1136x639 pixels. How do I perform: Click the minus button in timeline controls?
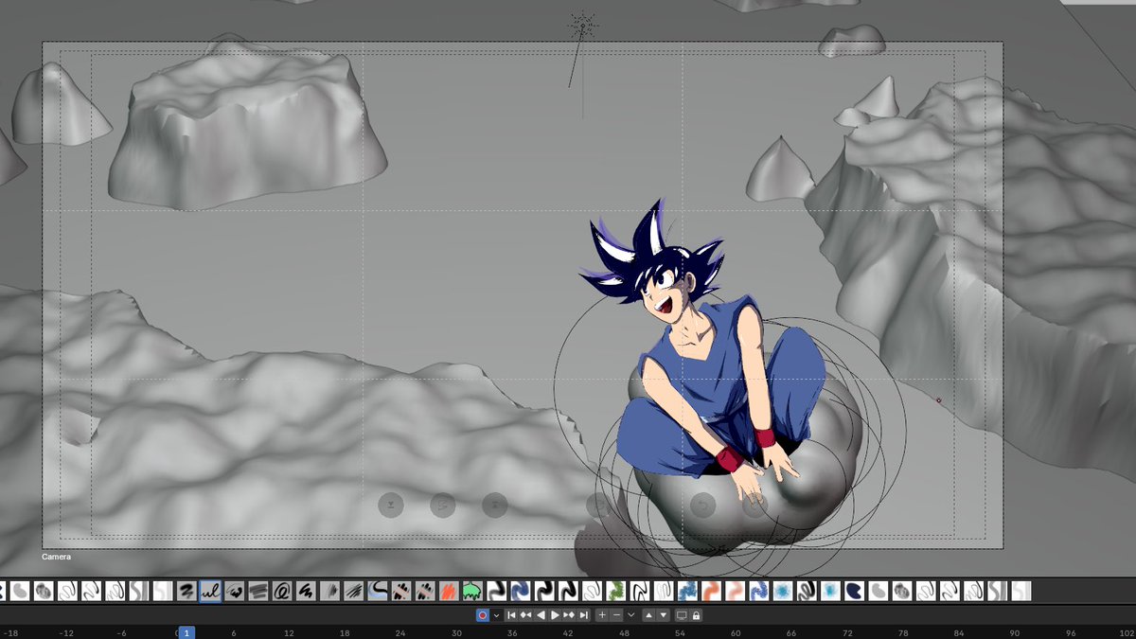tap(617, 615)
